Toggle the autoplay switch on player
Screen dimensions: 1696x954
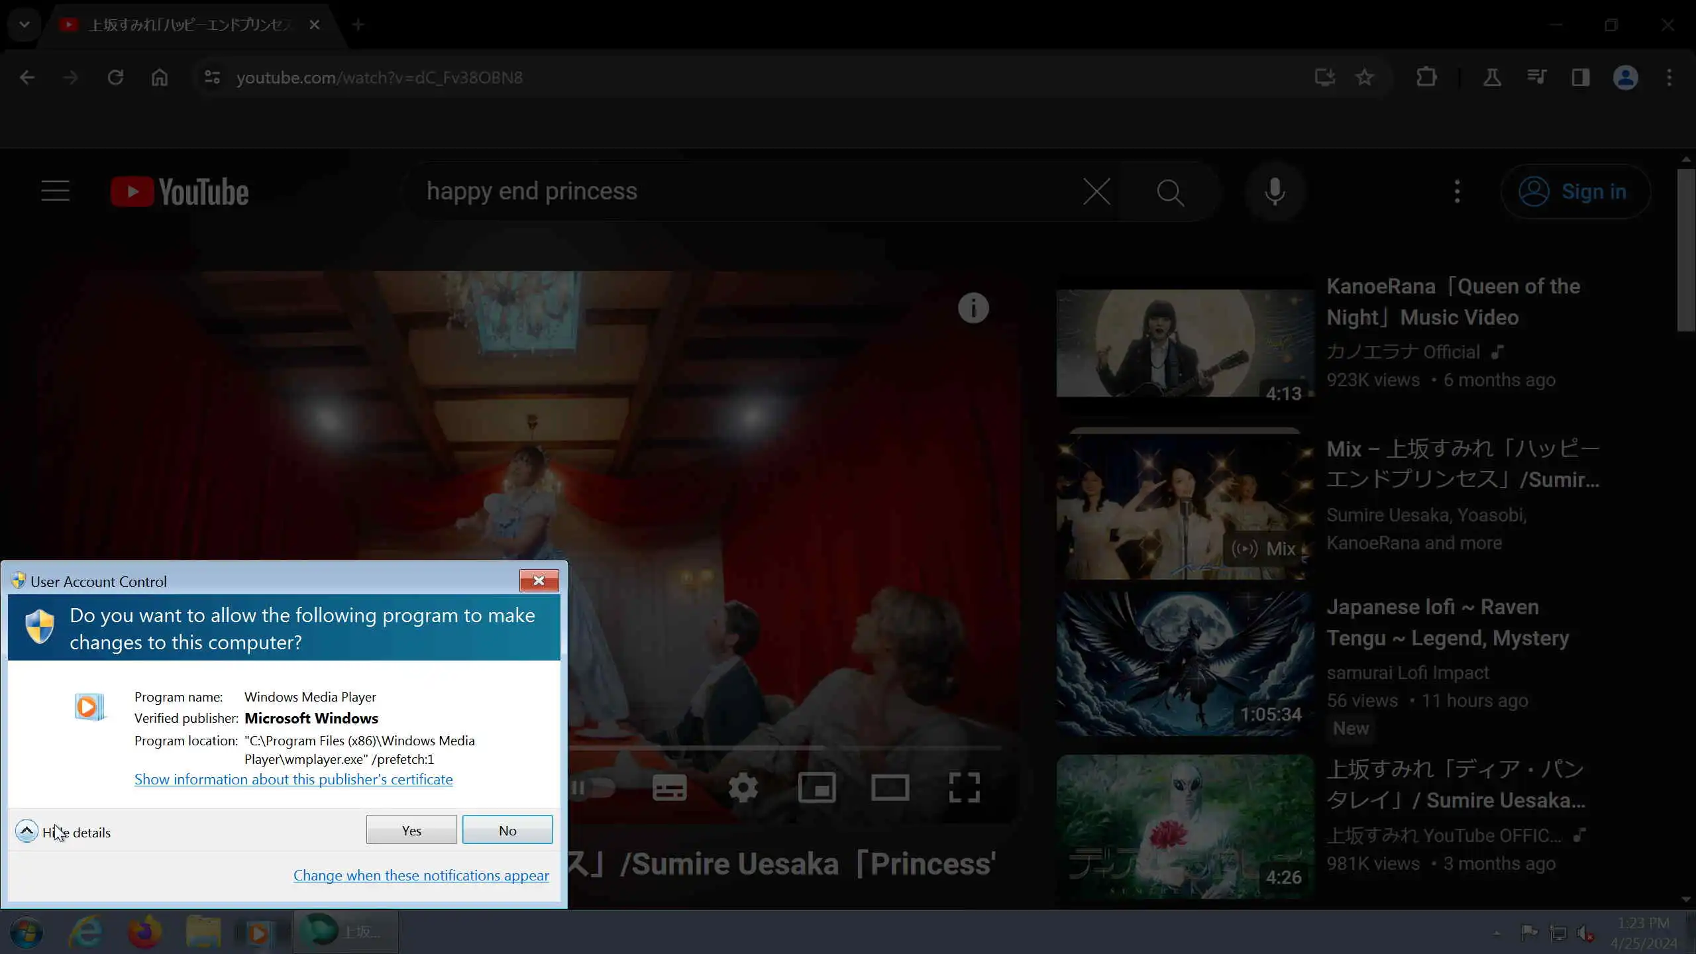(x=593, y=788)
